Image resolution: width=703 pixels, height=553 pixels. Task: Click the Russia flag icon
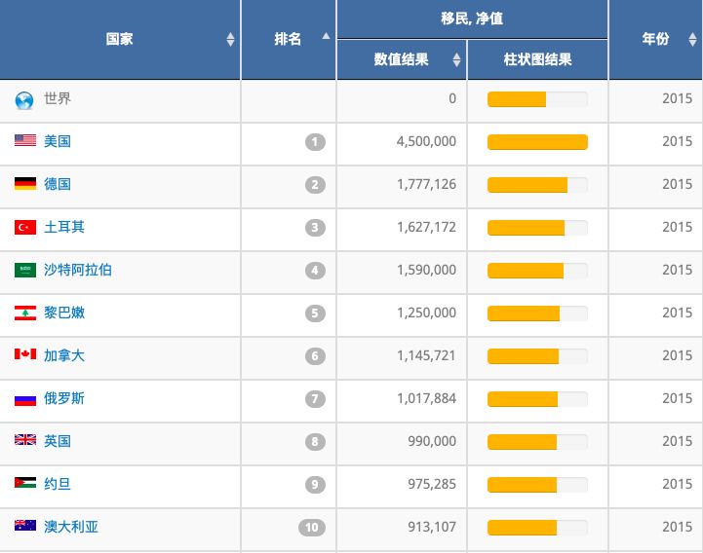click(25, 398)
